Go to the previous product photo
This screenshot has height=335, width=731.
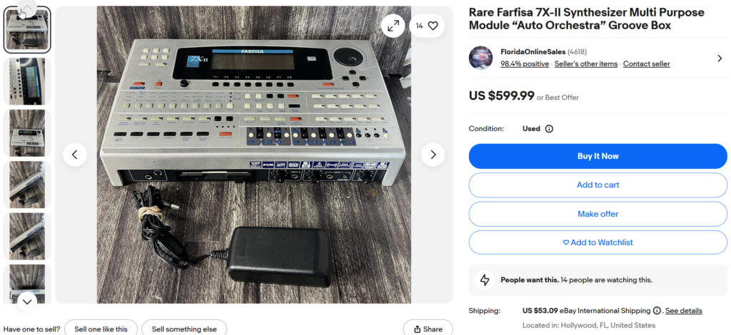click(75, 154)
